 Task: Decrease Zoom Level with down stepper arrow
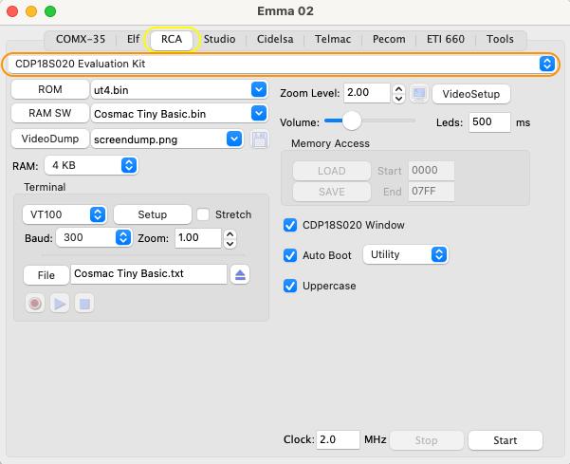pyautogui.click(x=398, y=99)
